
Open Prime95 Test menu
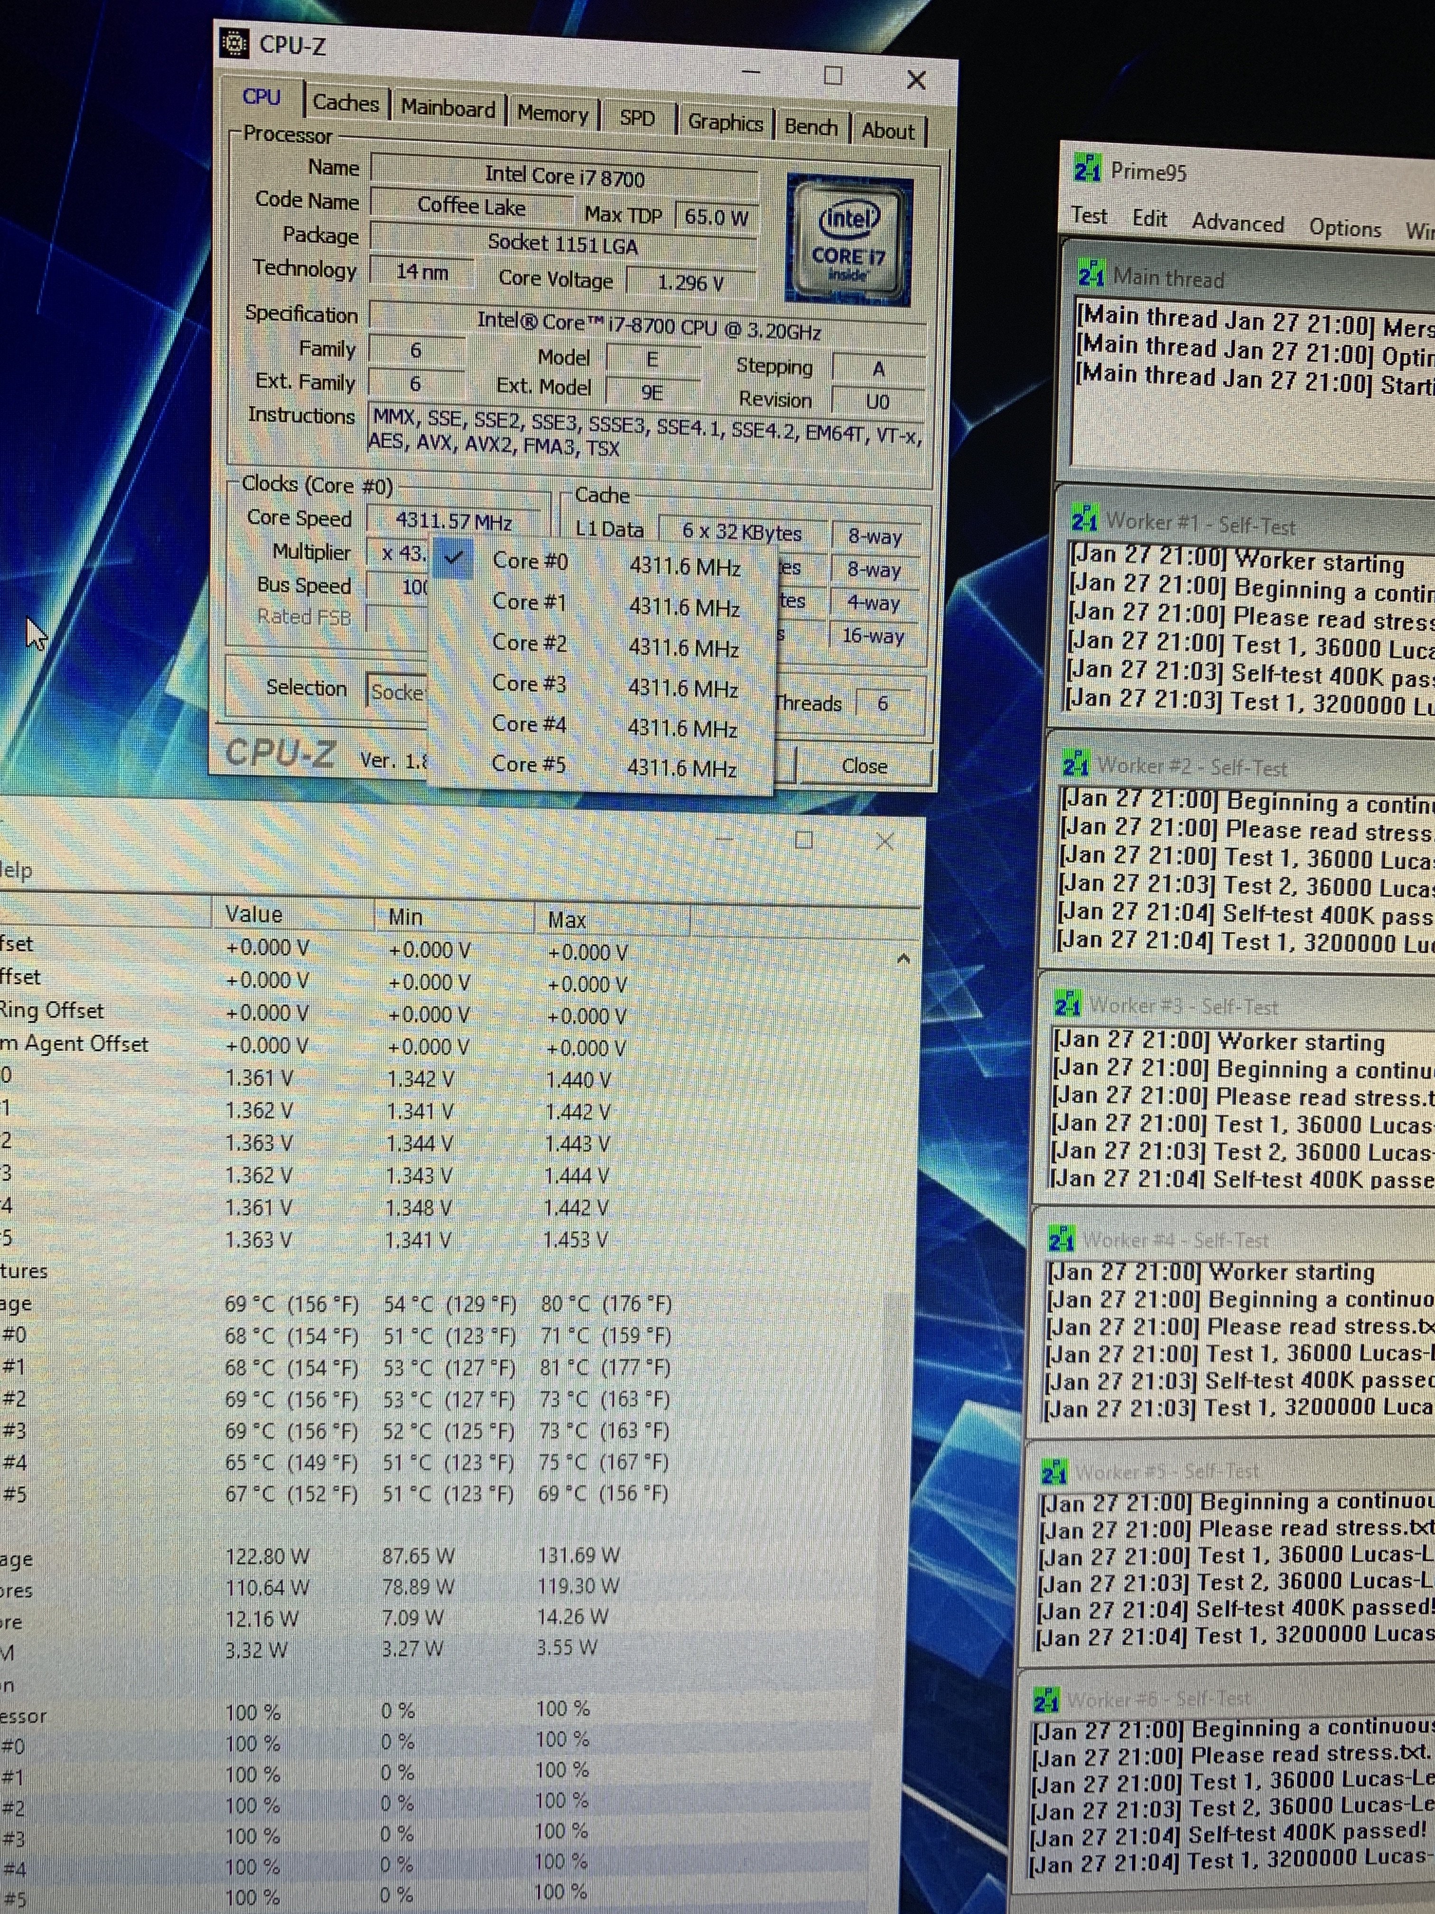pos(1089,216)
